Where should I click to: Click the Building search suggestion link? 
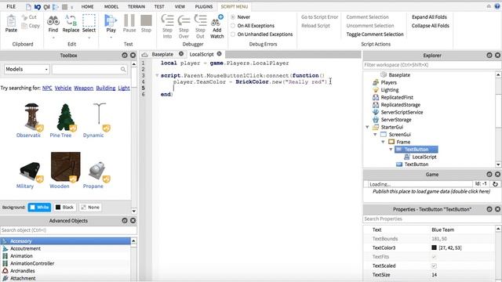click(106, 88)
